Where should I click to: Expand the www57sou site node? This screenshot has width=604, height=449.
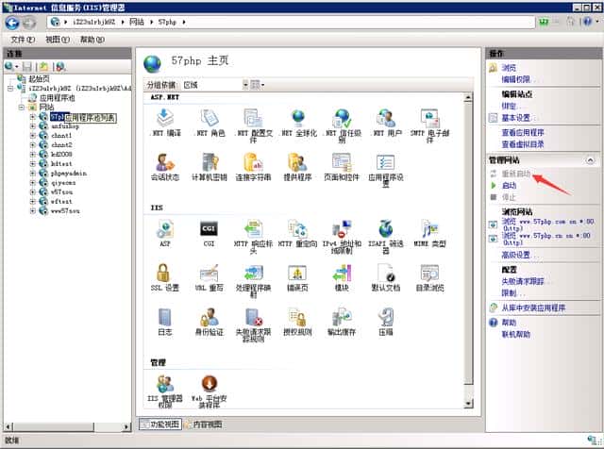pos(33,211)
